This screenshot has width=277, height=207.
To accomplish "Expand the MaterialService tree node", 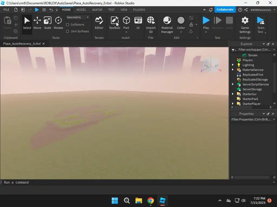I will pyautogui.click(x=233, y=70).
